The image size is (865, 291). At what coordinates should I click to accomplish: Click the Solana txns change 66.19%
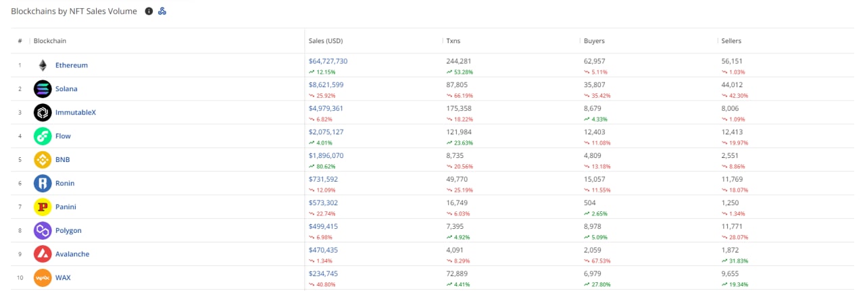click(459, 95)
